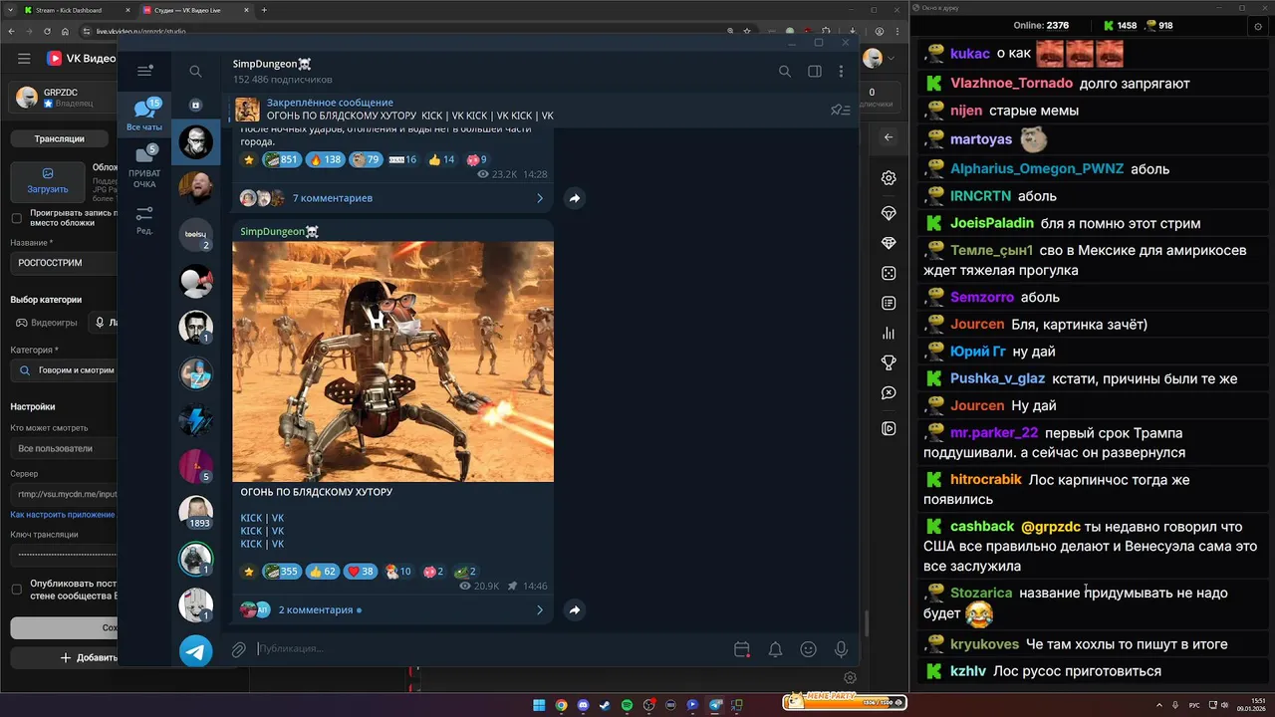Click the attach file paperclip icon

(239, 649)
